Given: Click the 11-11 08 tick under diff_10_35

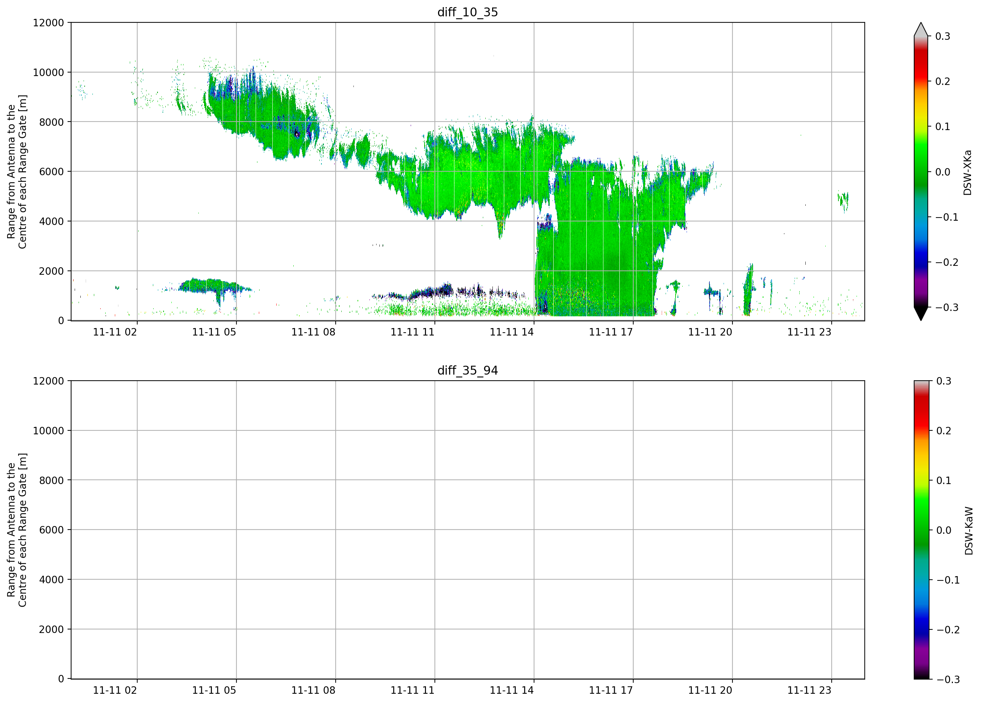Looking at the screenshot, I should pyautogui.click(x=314, y=332).
